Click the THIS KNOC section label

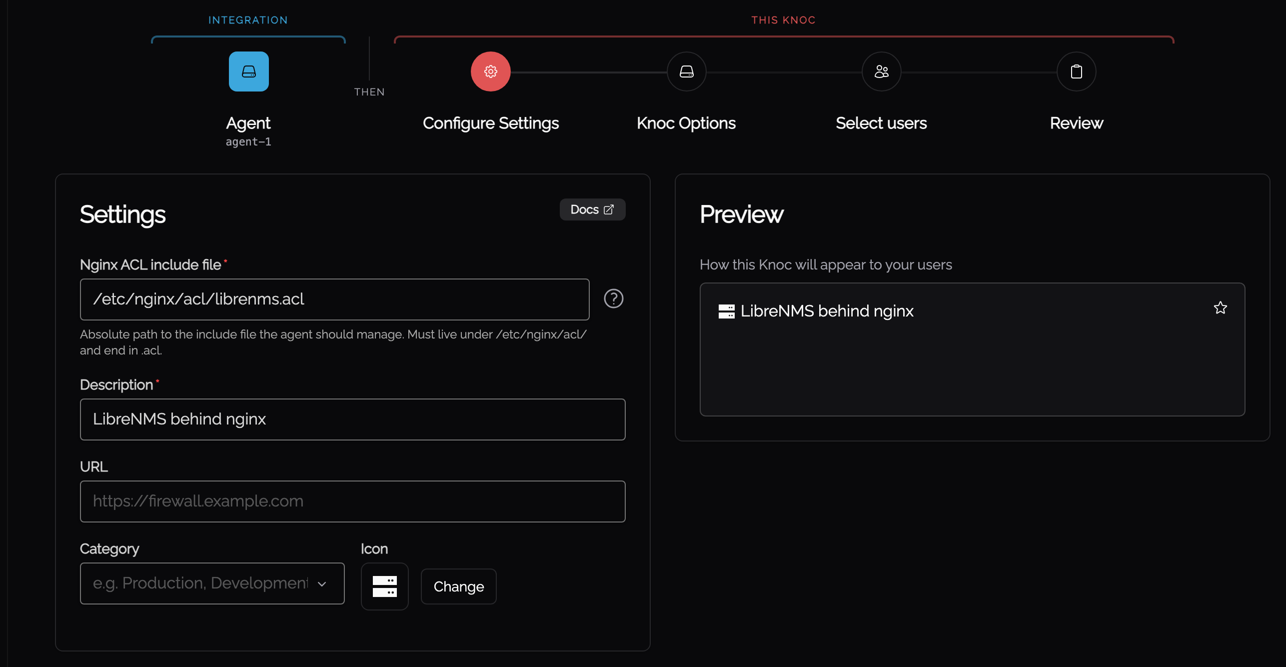pyautogui.click(x=783, y=20)
